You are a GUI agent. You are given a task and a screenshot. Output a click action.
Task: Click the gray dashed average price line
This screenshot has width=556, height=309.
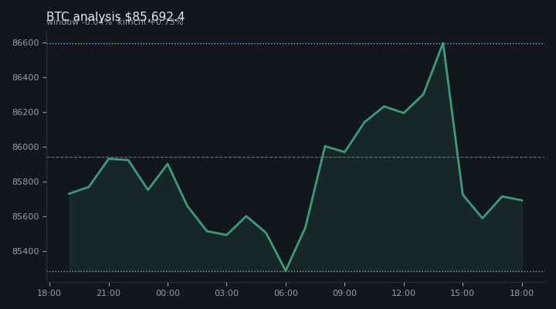pos(296,157)
